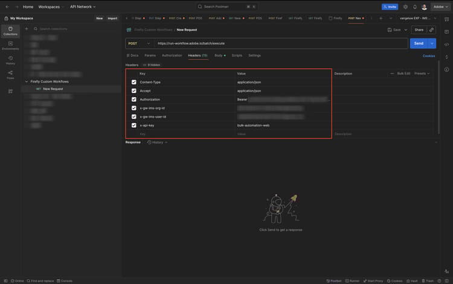Click the request URL input field
Image resolution: width=453 pixels, height=284 pixels.
(x=281, y=43)
